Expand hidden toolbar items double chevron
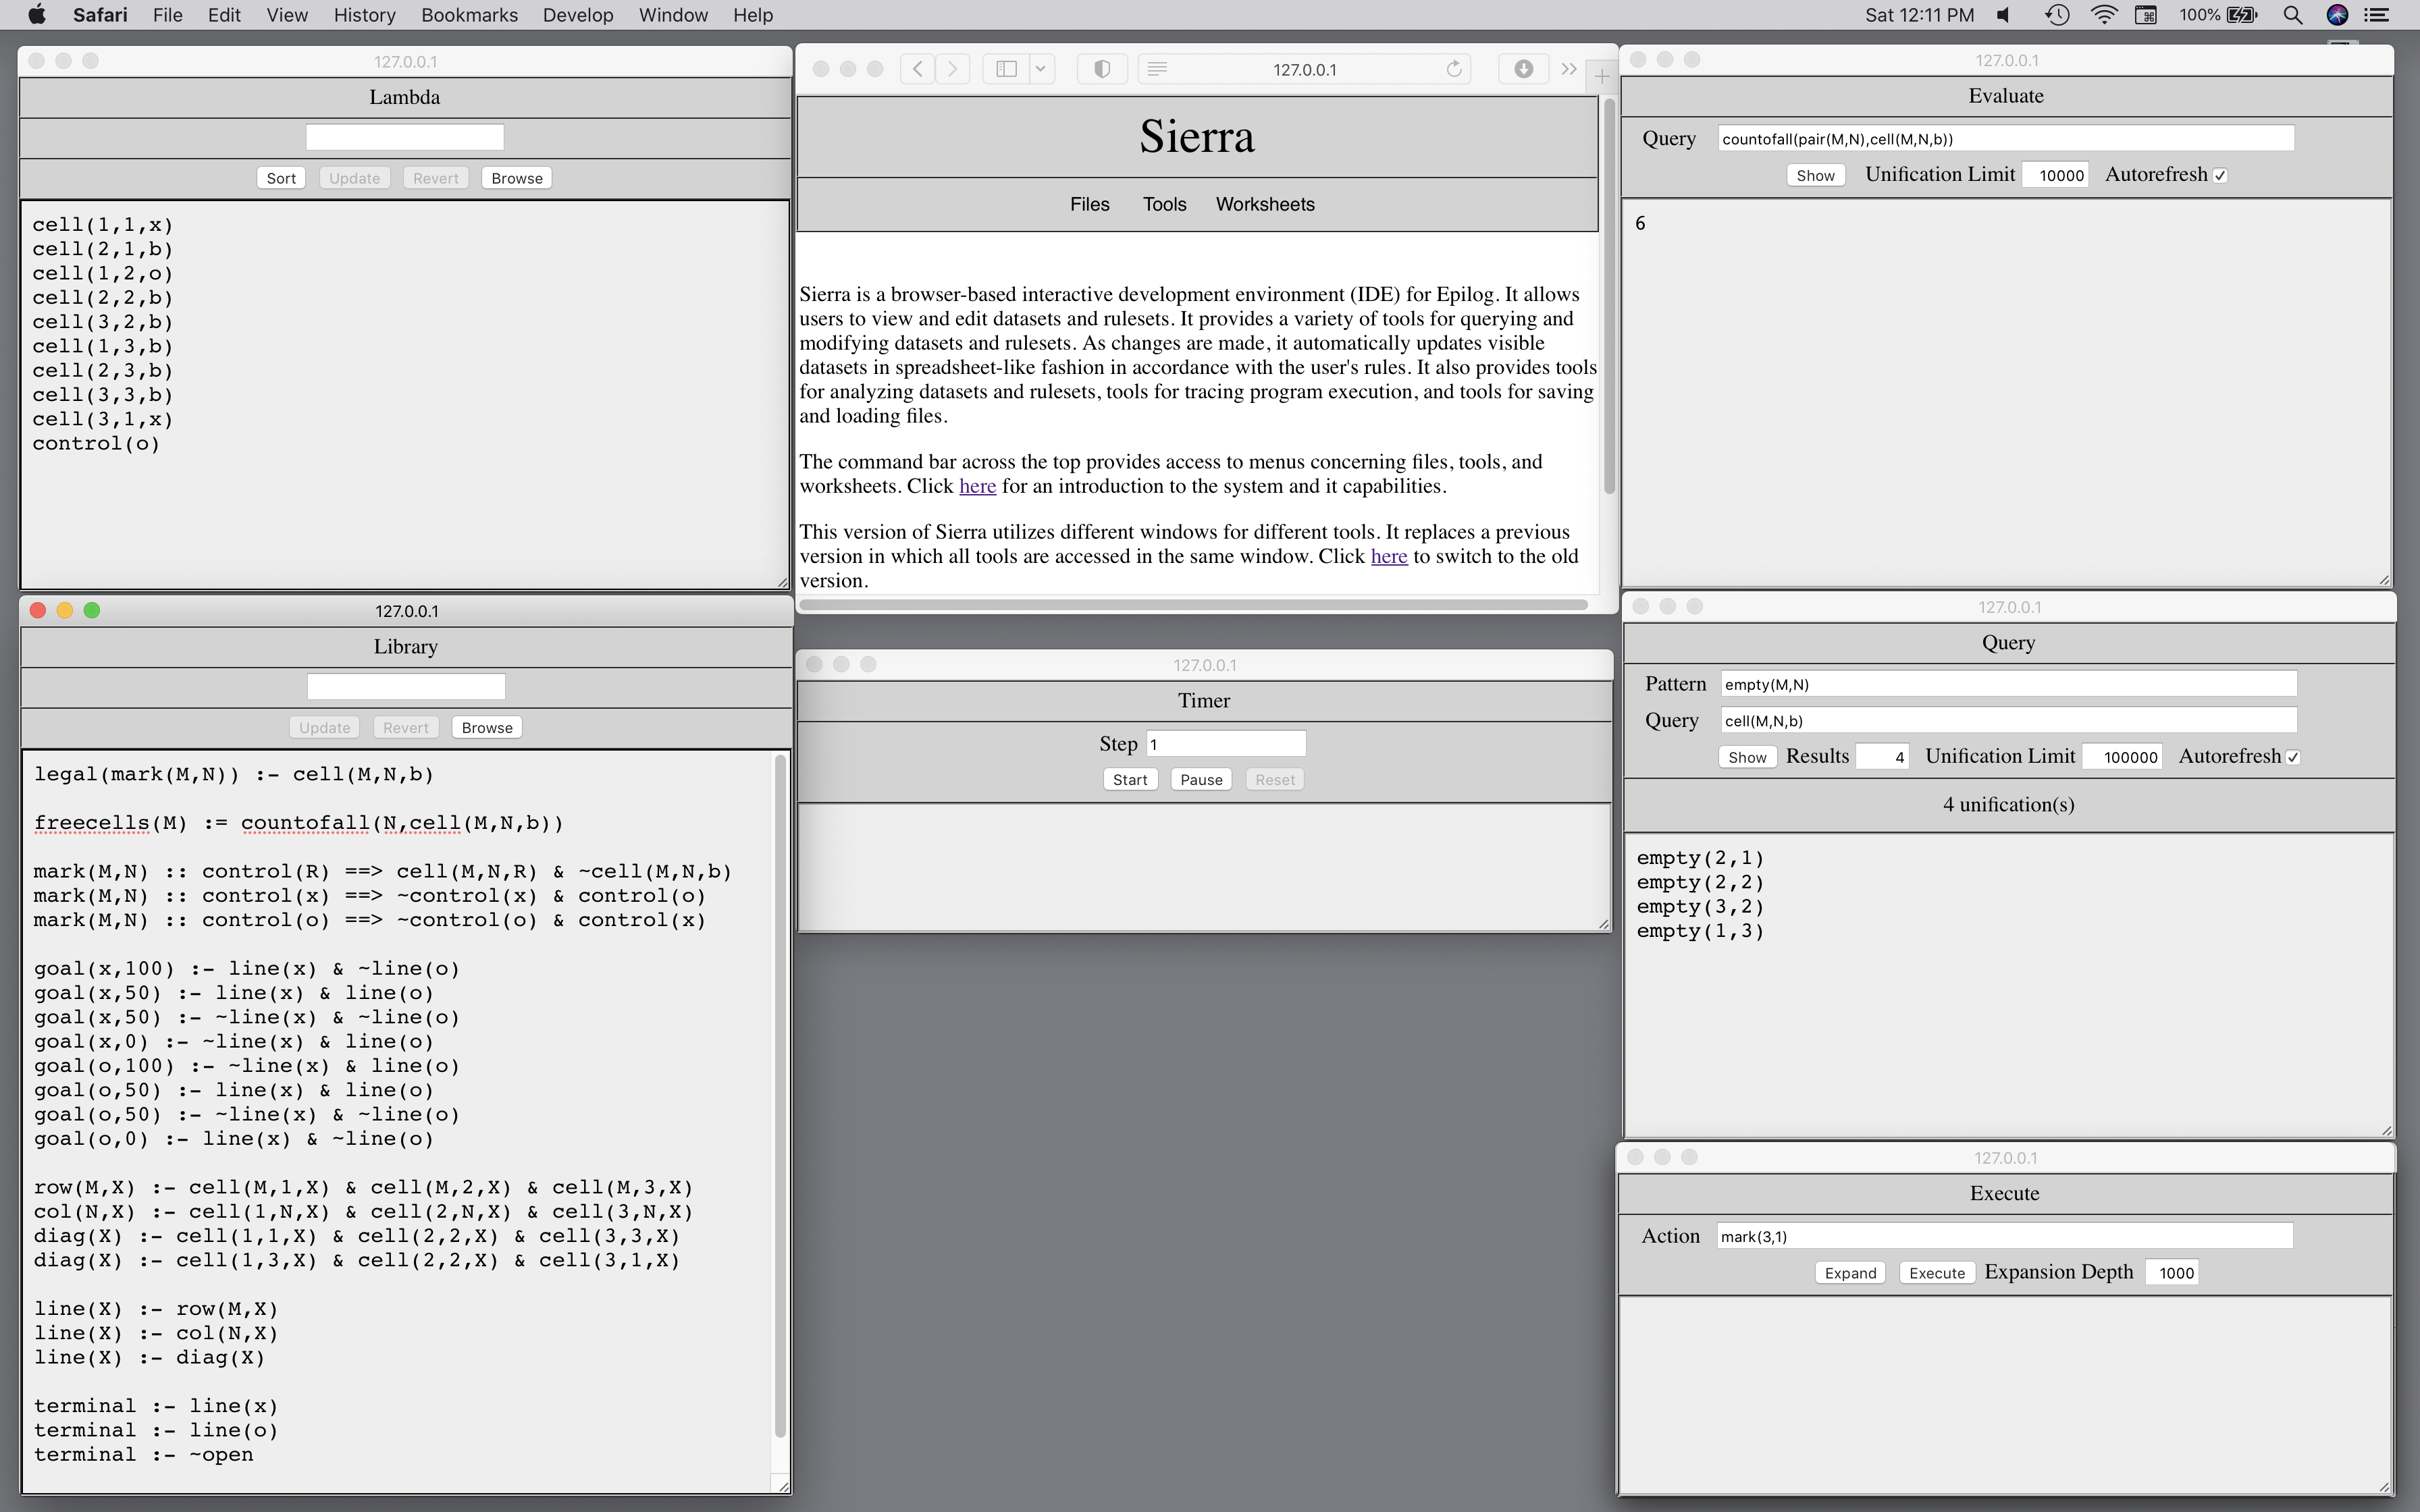The image size is (2420, 1512). 1569,69
